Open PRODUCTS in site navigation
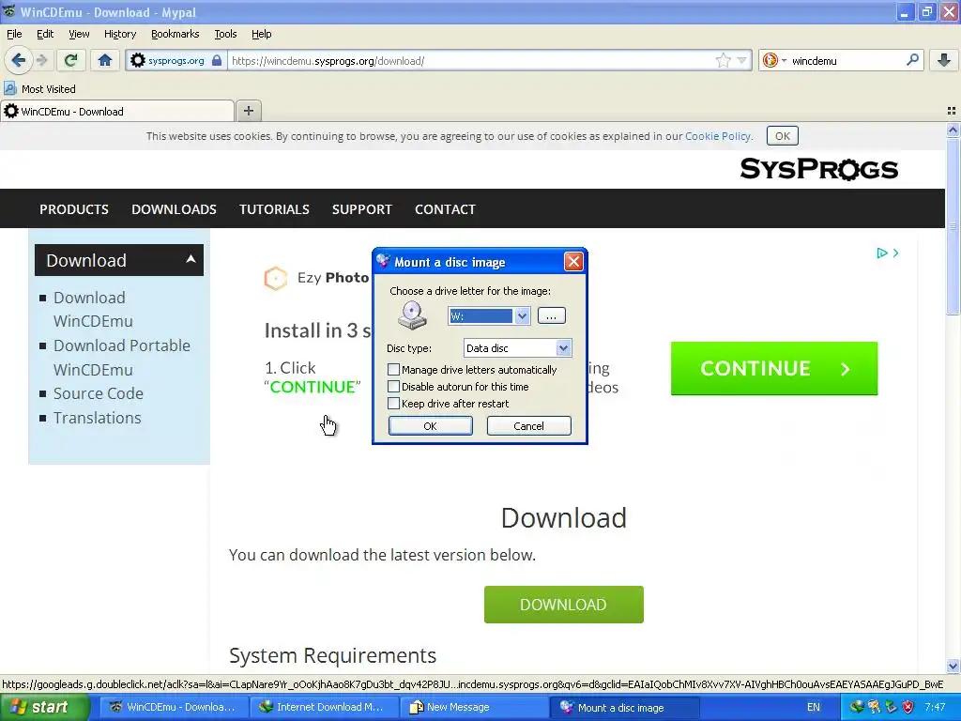 [x=74, y=209]
